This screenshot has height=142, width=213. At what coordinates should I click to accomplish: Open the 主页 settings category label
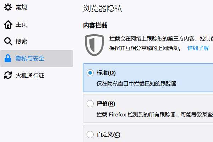tap(21, 24)
